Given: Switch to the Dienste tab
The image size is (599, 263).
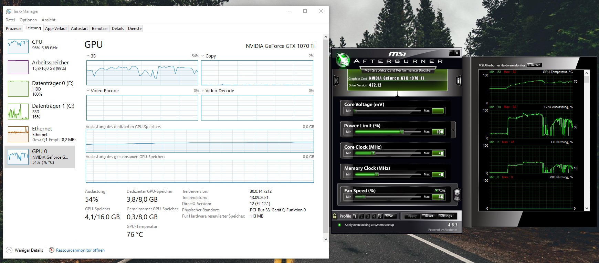Looking at the screenshot, I should pyautogui.click(x=135, y=29).
